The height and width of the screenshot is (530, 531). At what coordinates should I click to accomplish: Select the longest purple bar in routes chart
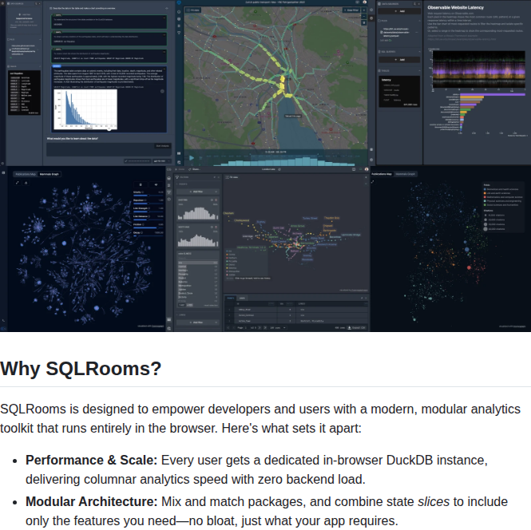492,94
